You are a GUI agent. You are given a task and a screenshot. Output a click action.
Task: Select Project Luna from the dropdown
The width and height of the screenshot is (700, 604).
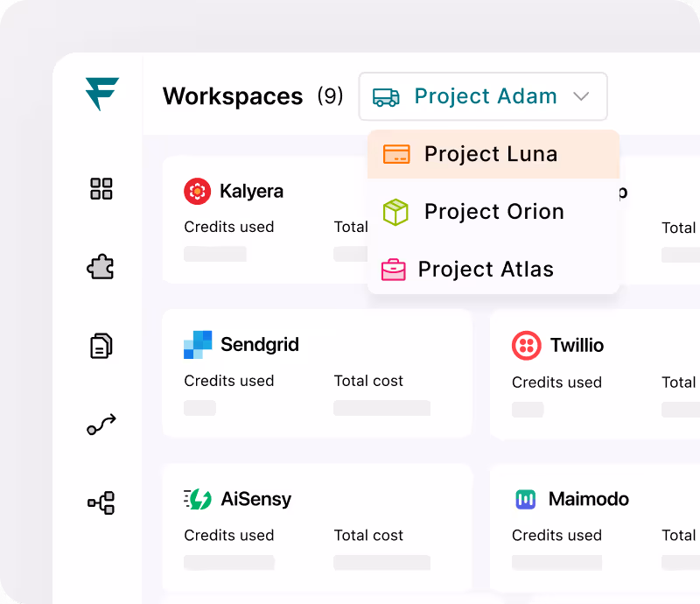pyautogui.click(x=493, y=154)
